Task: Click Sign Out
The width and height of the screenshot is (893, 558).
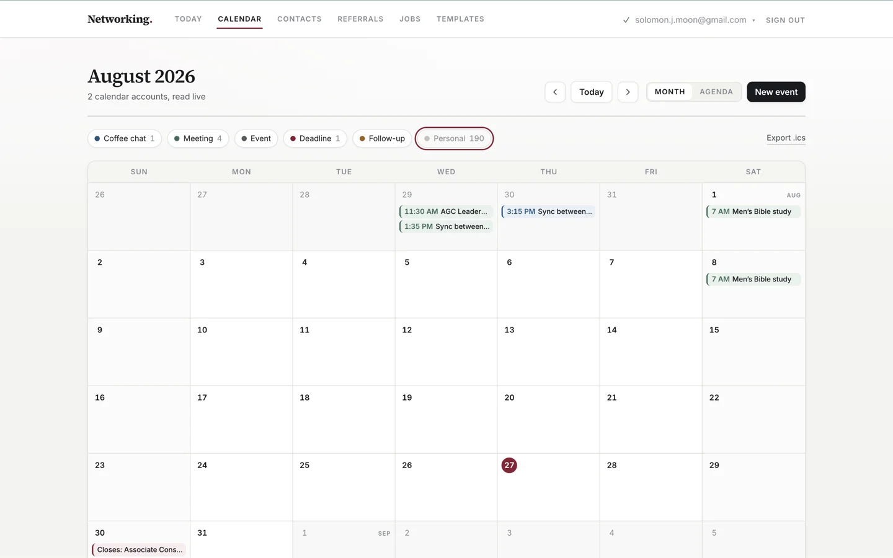Action: [x=785, y=20]
